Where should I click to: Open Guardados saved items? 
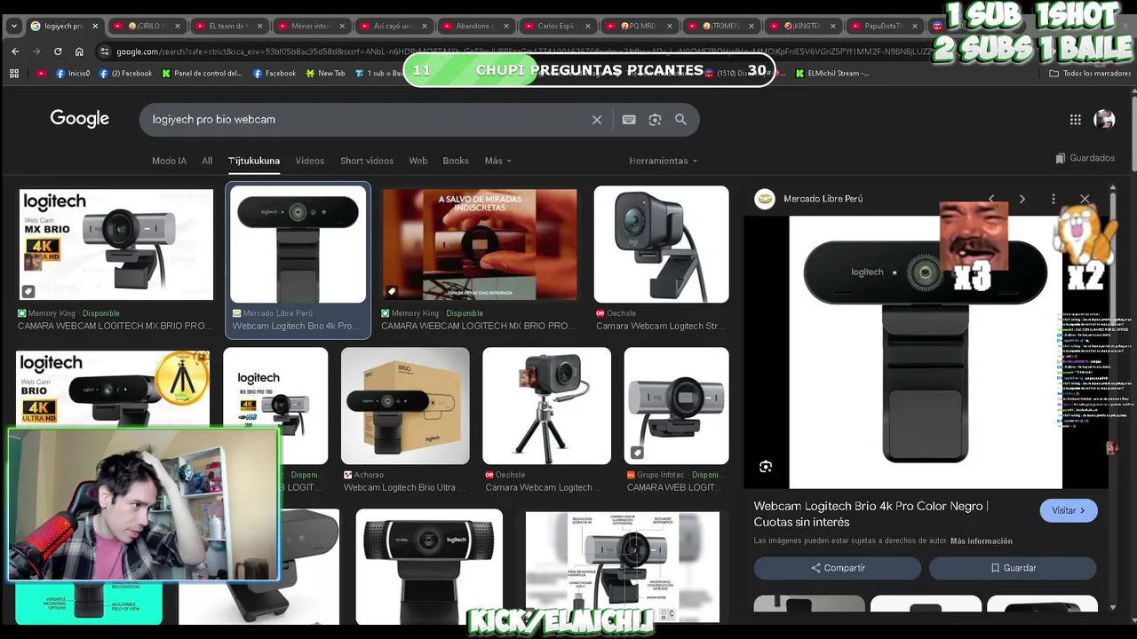coord(1085,158)
